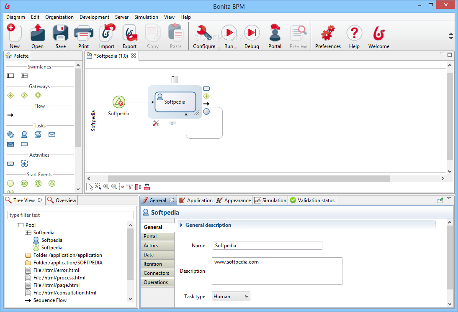
Task: Select Pool in the tree view
Action: 26,225
